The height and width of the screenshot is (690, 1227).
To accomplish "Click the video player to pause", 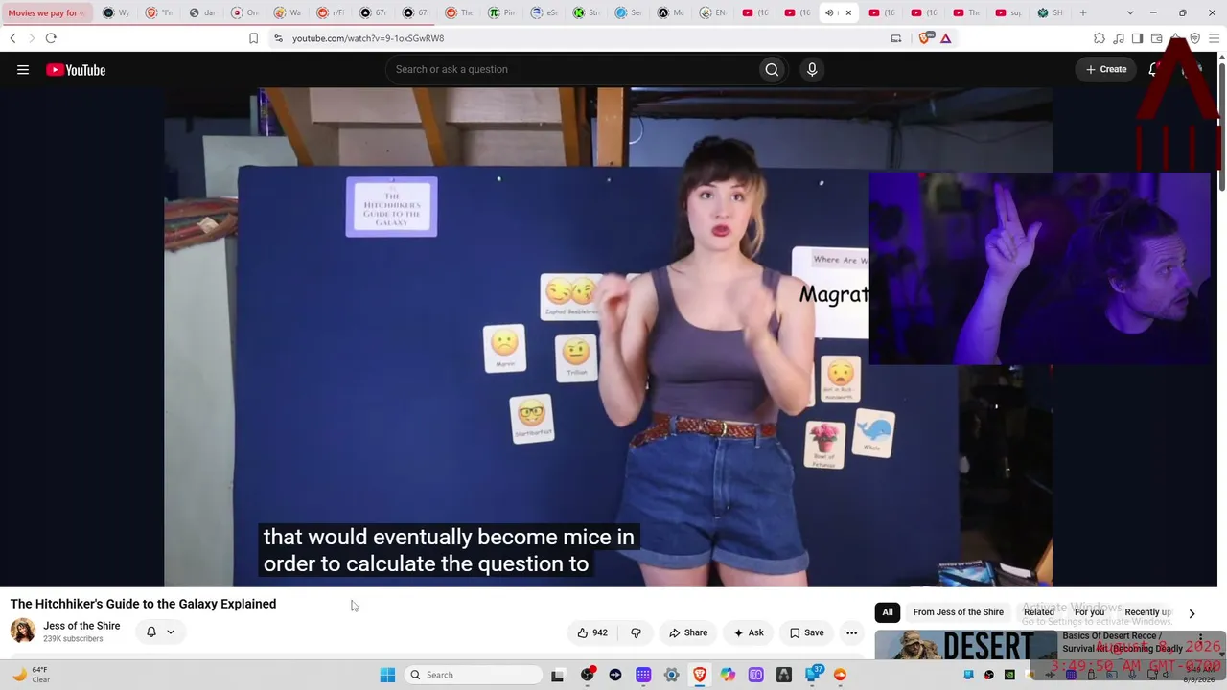I will [x=608, y=336].
